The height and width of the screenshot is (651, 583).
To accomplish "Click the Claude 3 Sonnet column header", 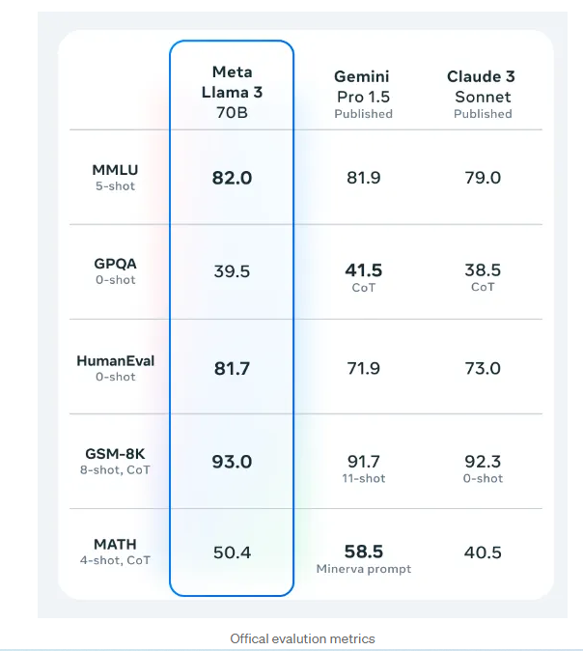I will tap(483, 94).
